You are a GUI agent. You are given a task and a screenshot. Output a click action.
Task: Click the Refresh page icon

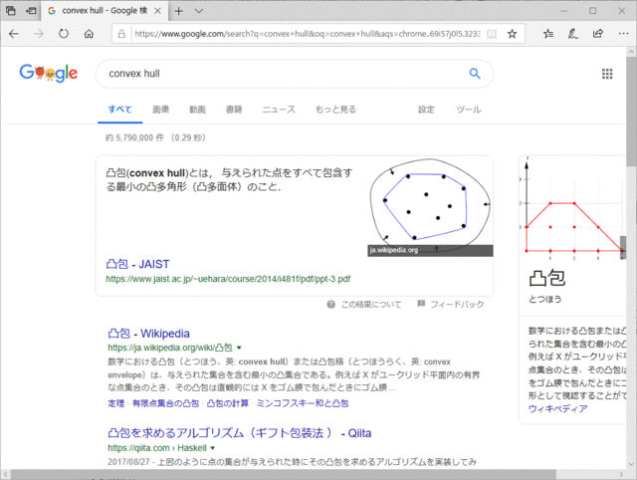(x=64, y=34)
